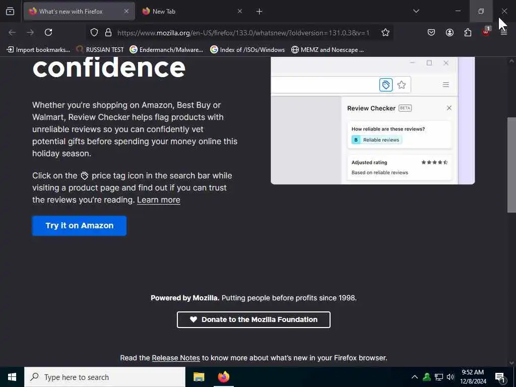516x387 pixels.
Task: Open tracking protection shield icon
Action: point(94,33)
